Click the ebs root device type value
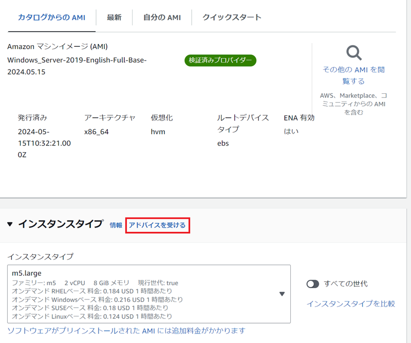Screen dimensions: 411x343 pos(223,144)
